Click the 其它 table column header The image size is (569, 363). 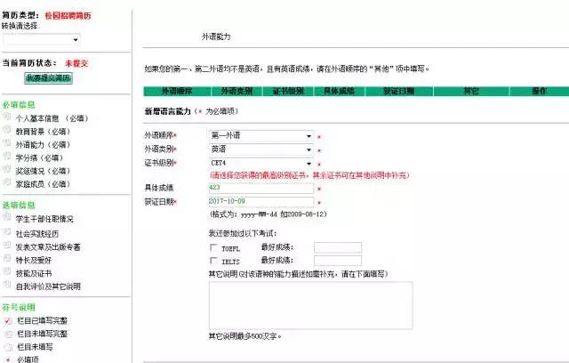tap(471, 91)
